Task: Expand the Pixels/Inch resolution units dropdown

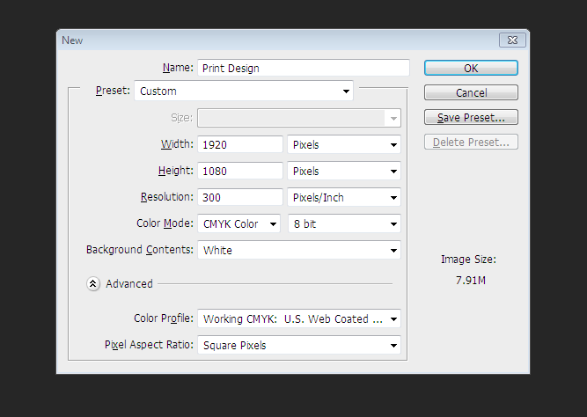Action: tap(344, 197)
